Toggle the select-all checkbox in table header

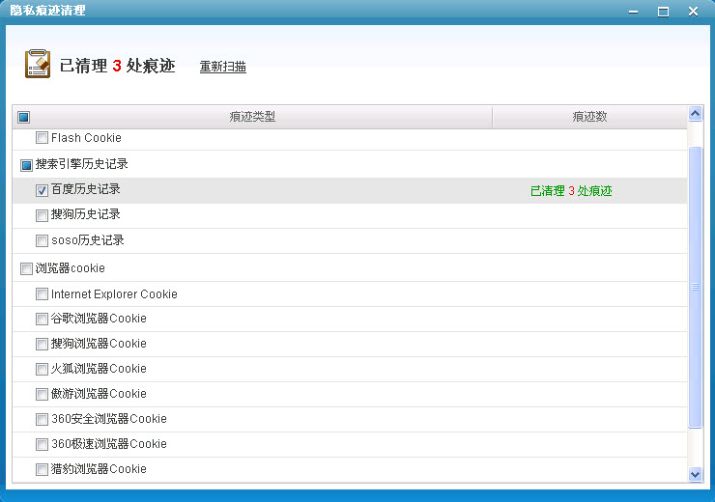pyautogui.click(x=24, y=117)
